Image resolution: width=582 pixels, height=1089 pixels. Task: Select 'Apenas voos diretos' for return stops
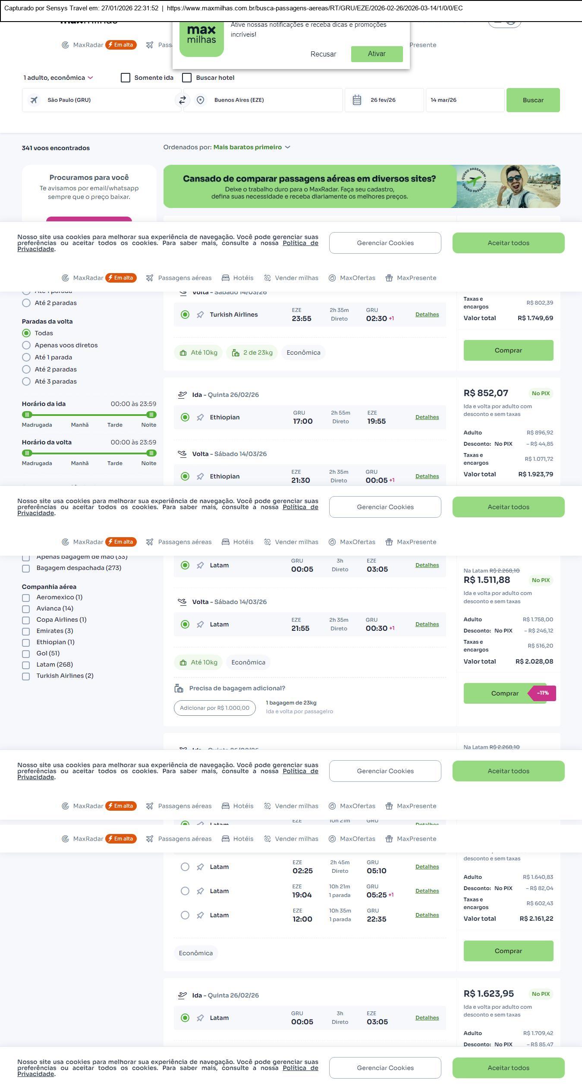point(26,346)
